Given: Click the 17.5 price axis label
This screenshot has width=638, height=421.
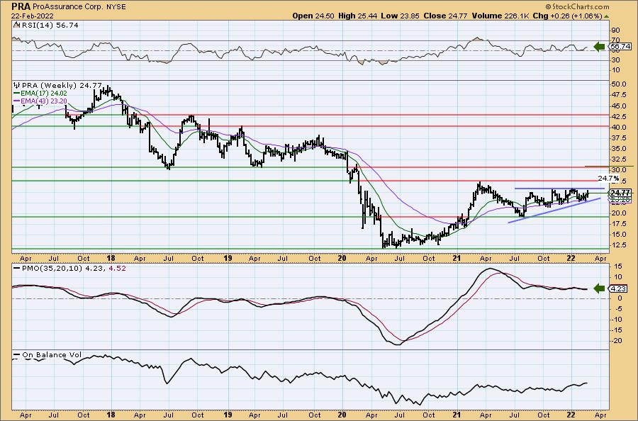Looking at the screenshot, I should point(618,224).
